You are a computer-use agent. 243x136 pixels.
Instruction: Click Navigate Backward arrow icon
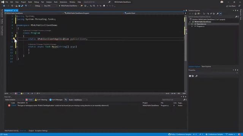4,6
